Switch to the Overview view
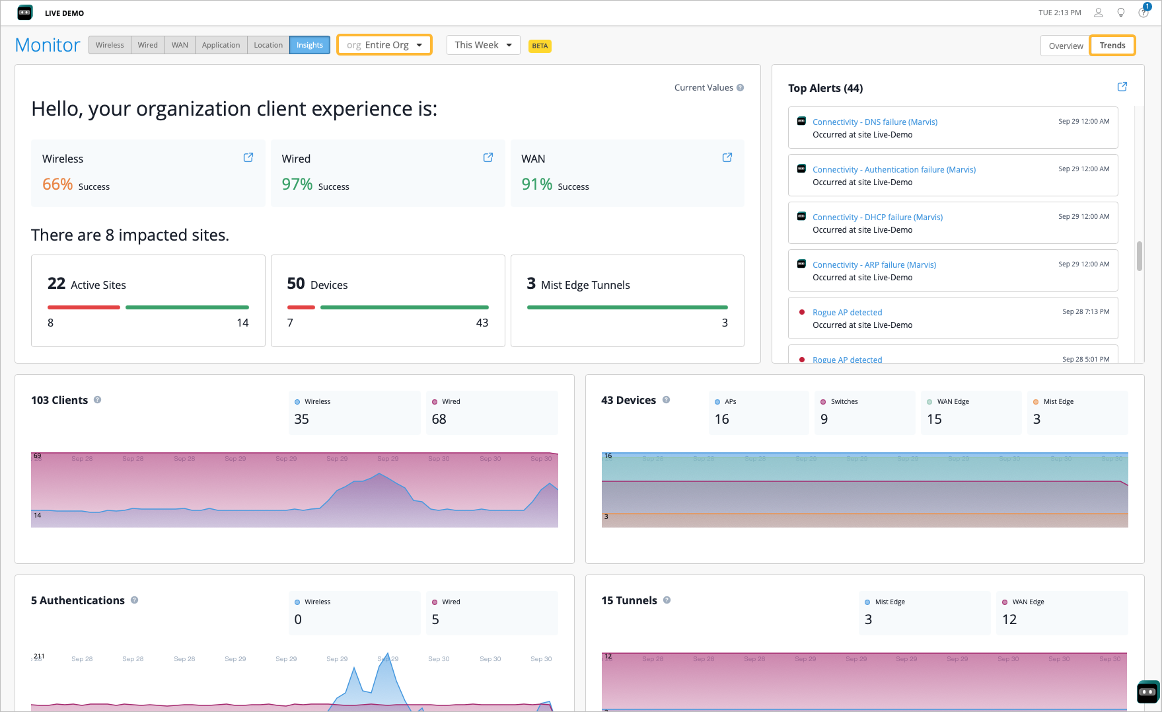1162x712 pixels. click(x=1065, y=46)
